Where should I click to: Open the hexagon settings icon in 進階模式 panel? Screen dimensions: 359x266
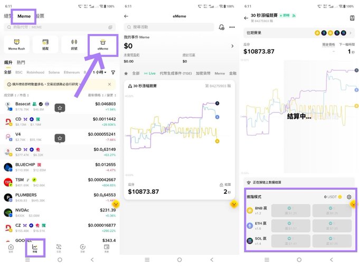[349, 197]
